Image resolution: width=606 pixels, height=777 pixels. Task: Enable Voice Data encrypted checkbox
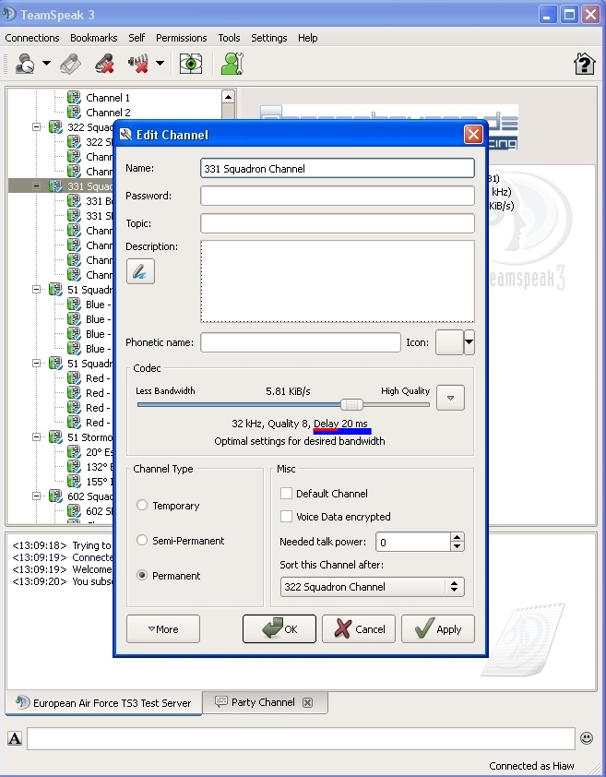286,517
